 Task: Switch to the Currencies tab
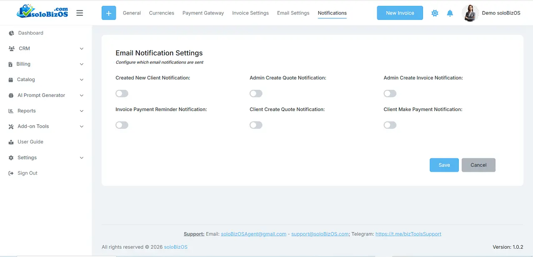[162, 13]
